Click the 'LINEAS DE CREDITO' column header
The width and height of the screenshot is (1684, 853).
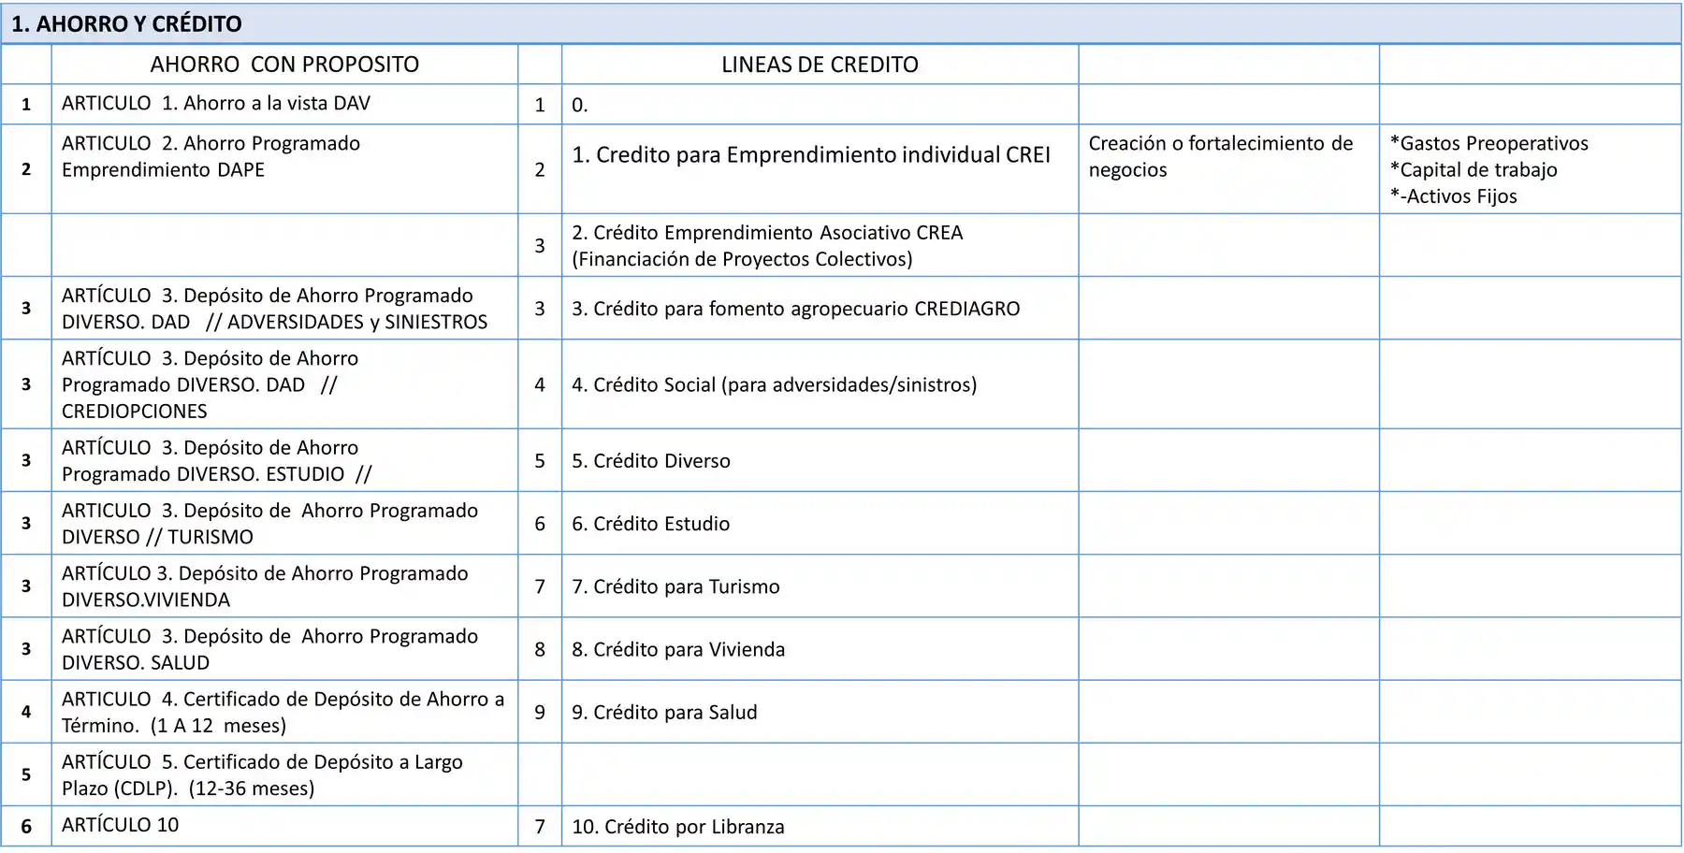point(820,65)
